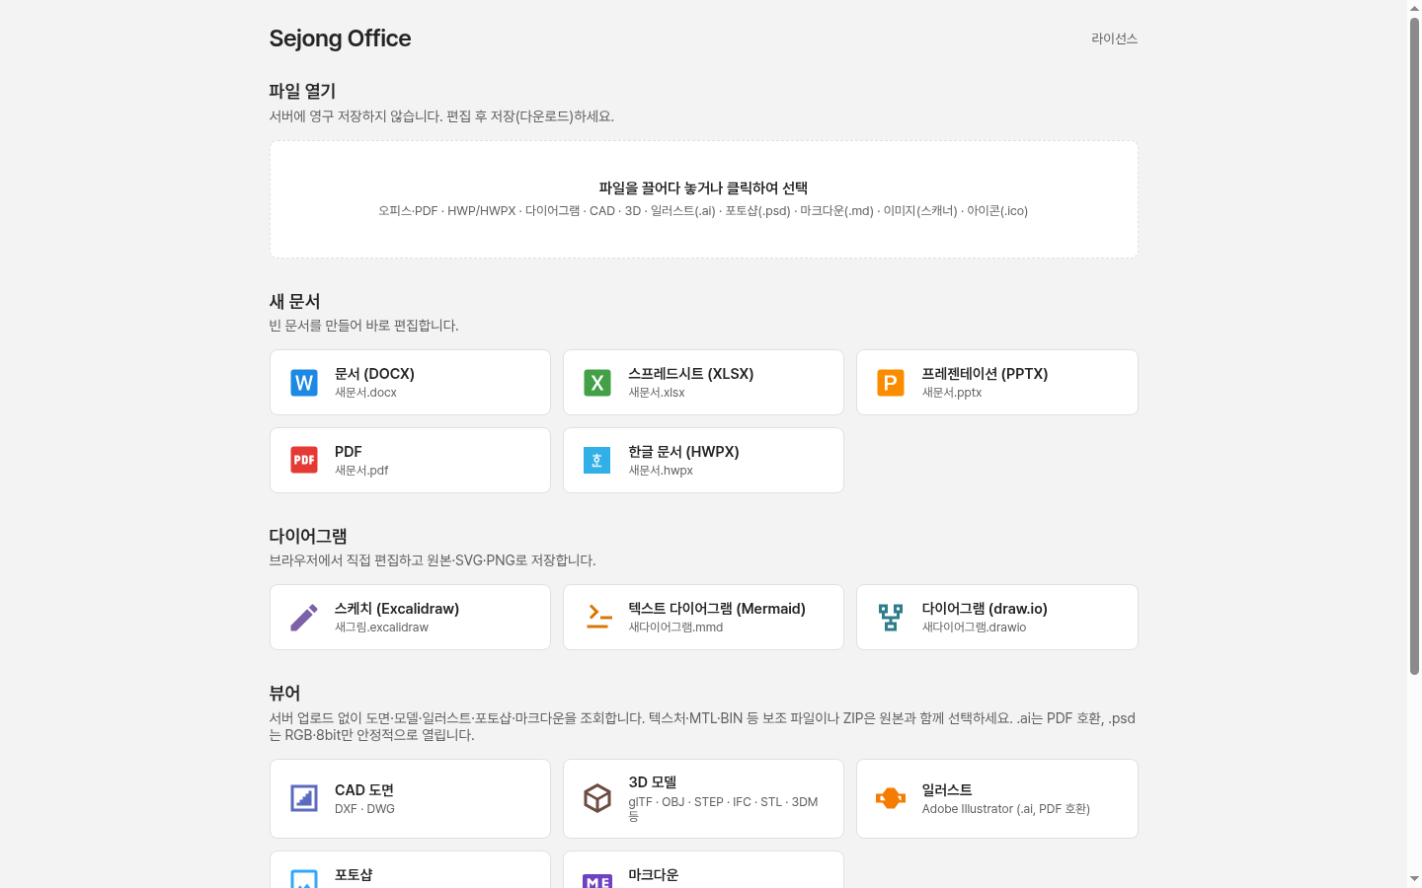Open the 라이선스 link
The height and width of the screenshot is (888, 1422).
pyautogui.click(x=1114, y=38)
